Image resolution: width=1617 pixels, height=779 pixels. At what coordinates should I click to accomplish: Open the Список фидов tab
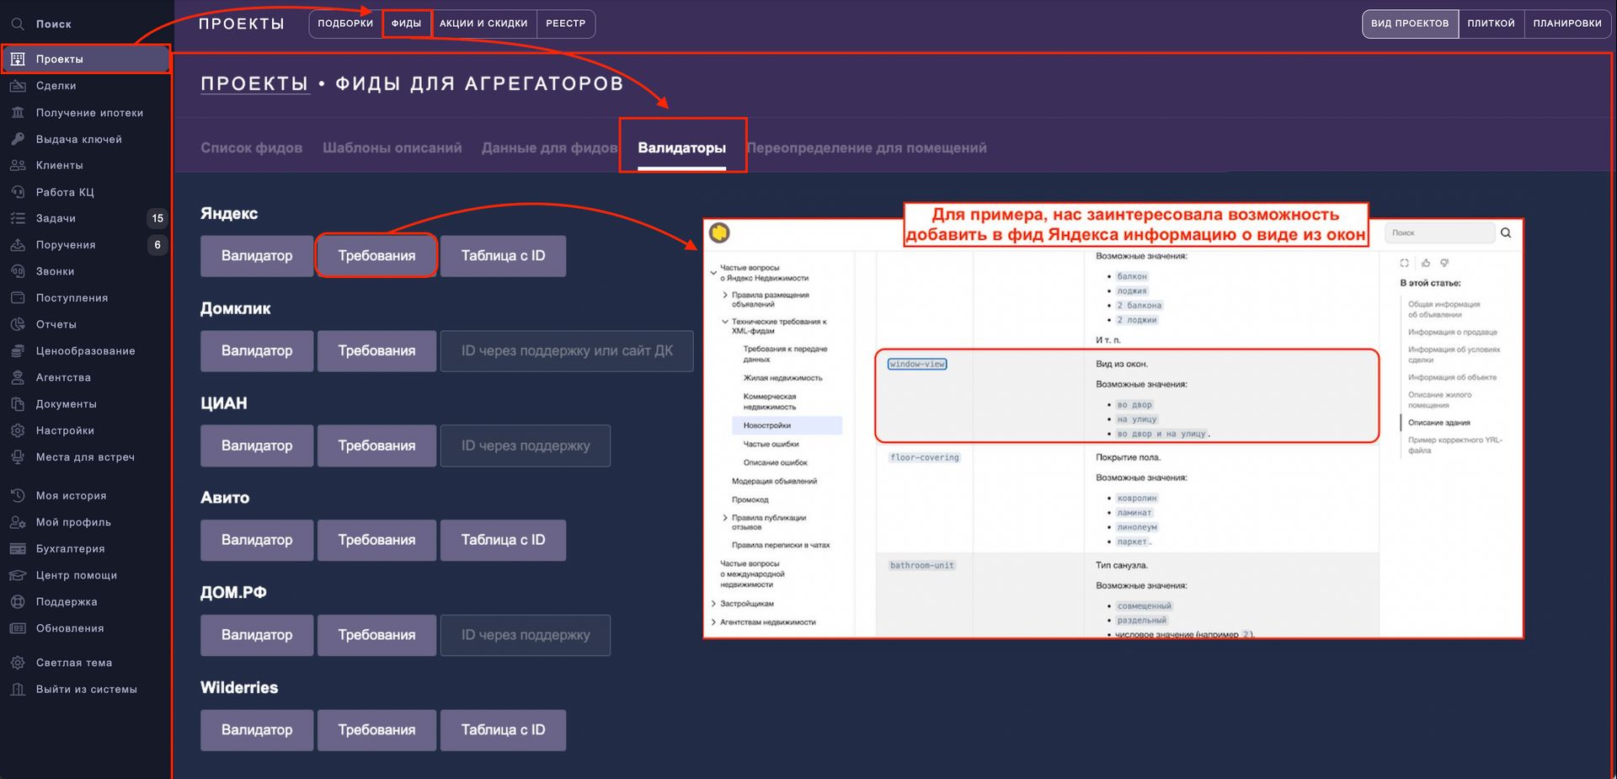pos(251,147)
